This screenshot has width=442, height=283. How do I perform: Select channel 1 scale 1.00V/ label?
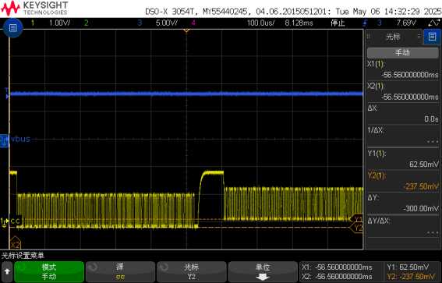tap(59, 23)
